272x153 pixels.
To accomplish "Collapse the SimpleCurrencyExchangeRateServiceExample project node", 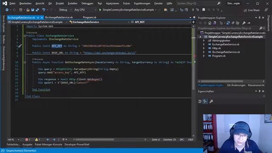I will (x=200, y=37).
